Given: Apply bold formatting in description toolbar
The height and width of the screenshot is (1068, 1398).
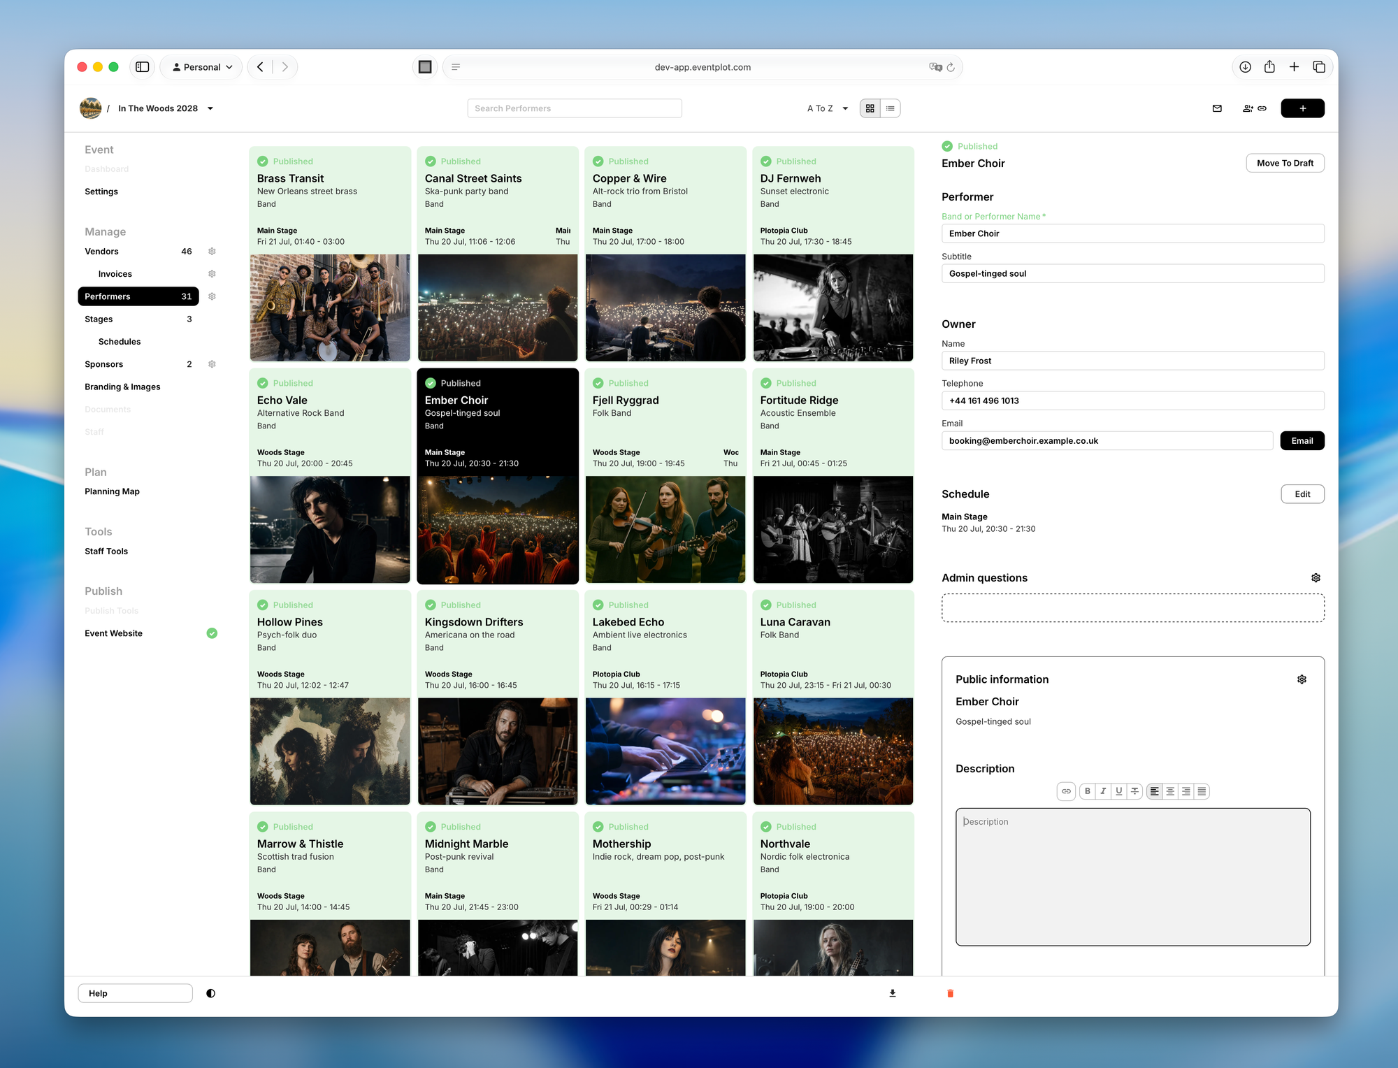Looking at the screenshot, I should pyautogui.click(x=1088, y=791).
